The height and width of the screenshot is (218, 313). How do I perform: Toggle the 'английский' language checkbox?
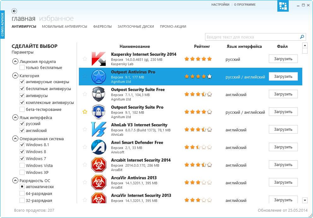pos(22,130)
